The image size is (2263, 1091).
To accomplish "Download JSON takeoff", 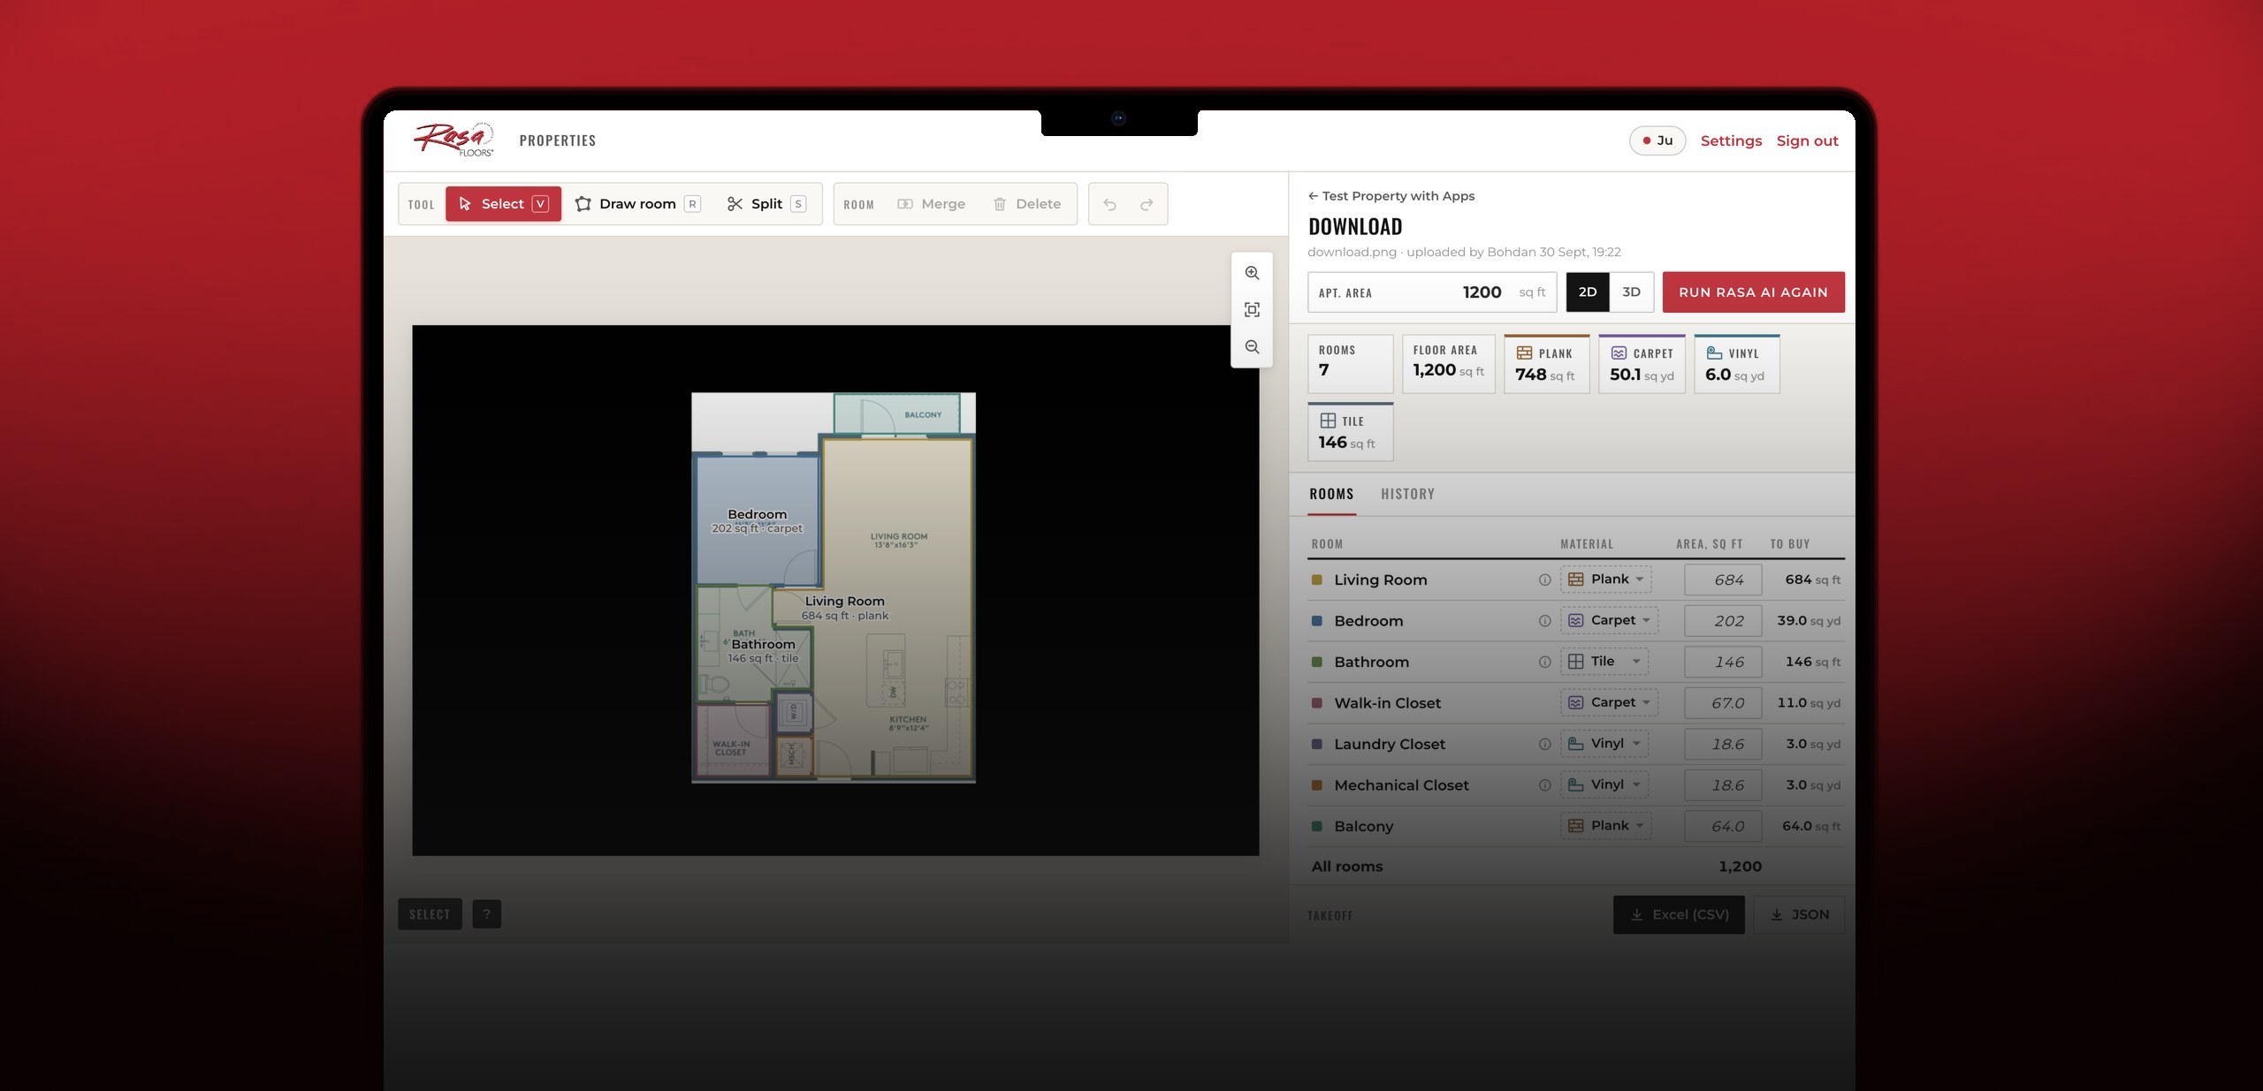I will click(x=1798, y=915).
